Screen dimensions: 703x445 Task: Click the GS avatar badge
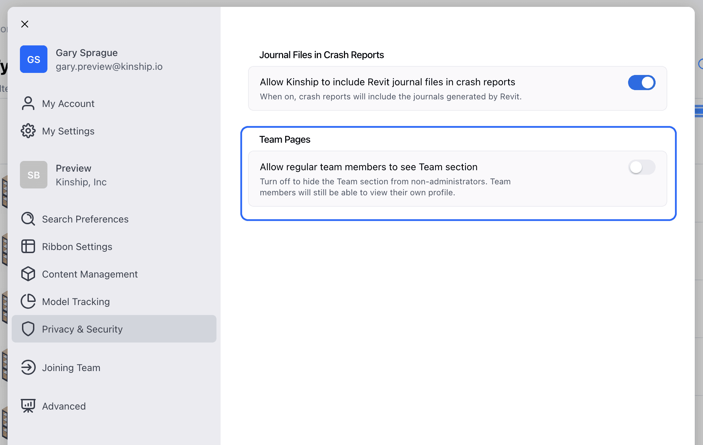coord(34,59)
